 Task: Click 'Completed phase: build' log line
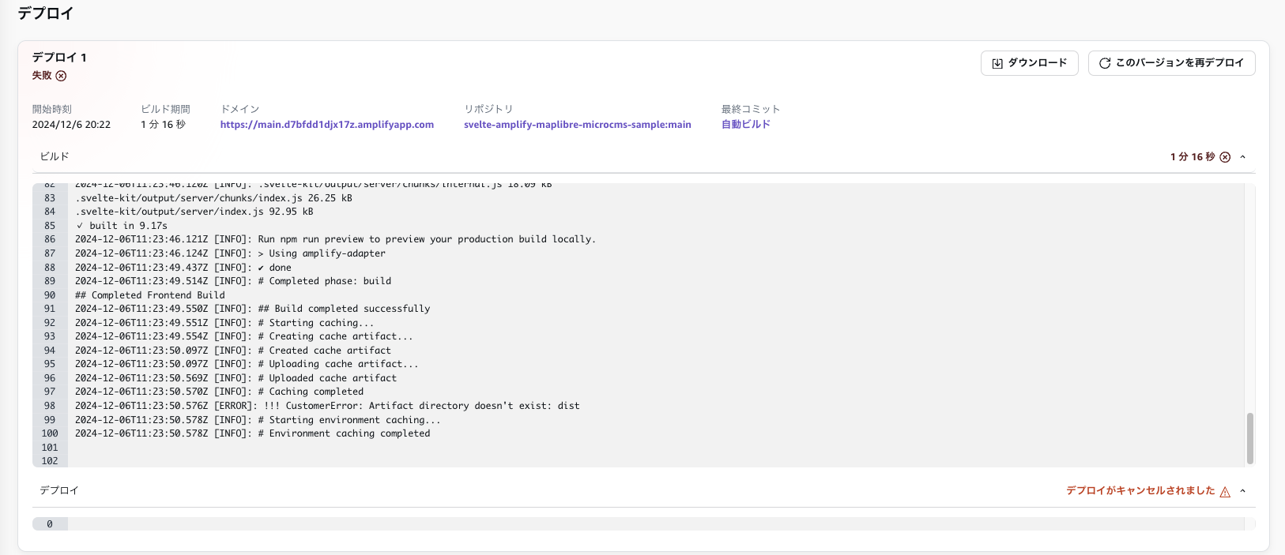pyautogui.click(x=233, y=281)
